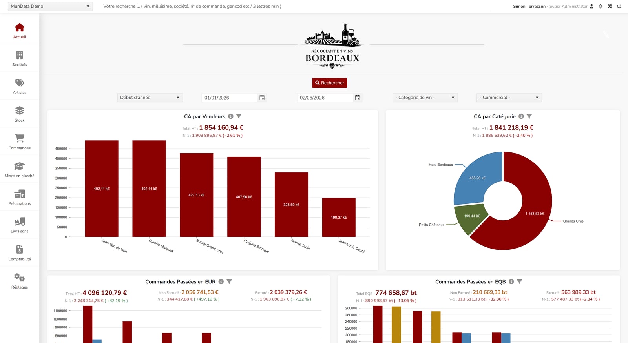Viewport: 628px width, 343px height.
Task: Open calendar for end date 02/06/2026
Action: click(358, 98)
